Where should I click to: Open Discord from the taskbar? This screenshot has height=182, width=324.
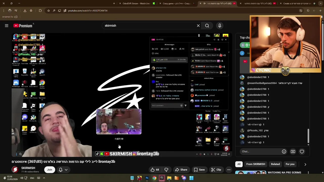tap(184, 178)
